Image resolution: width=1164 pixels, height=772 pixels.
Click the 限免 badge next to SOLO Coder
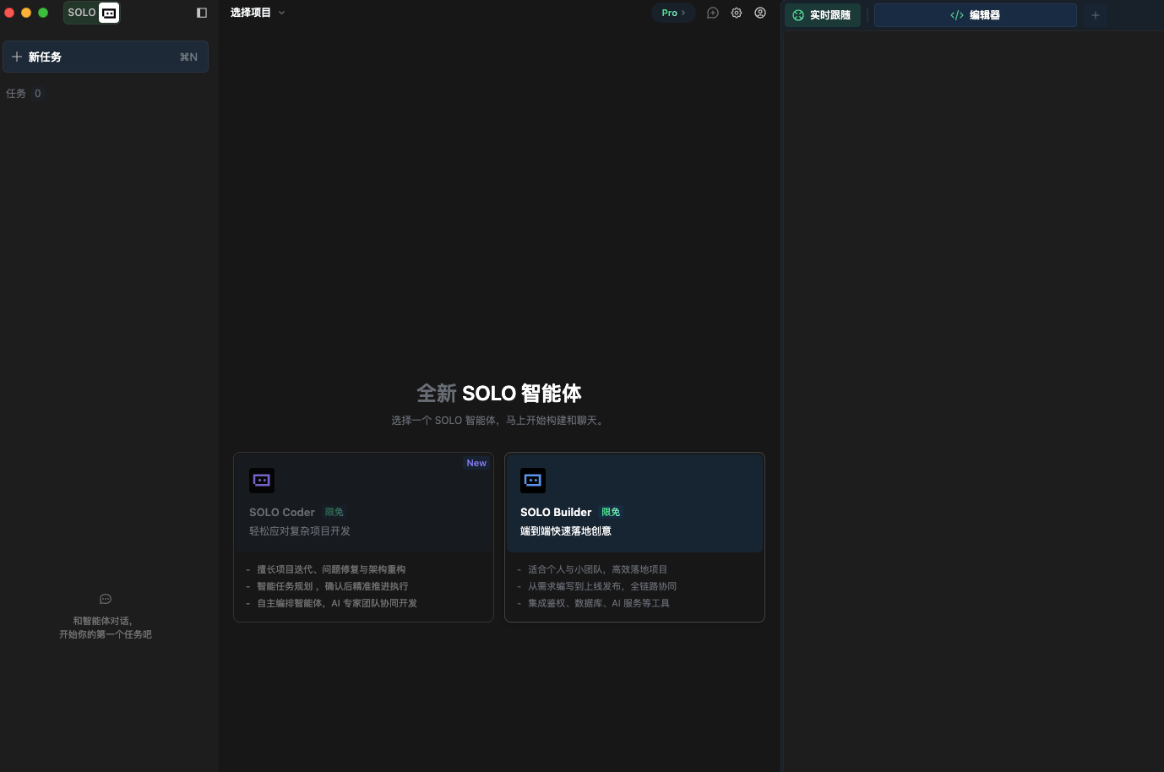click(335, 513)
